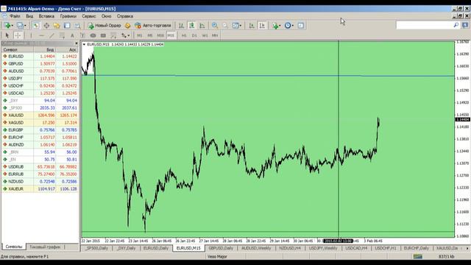This screenshot has height=265, width=471.
Task: Zoom out on the chart
Action: (x=225, y=26)
